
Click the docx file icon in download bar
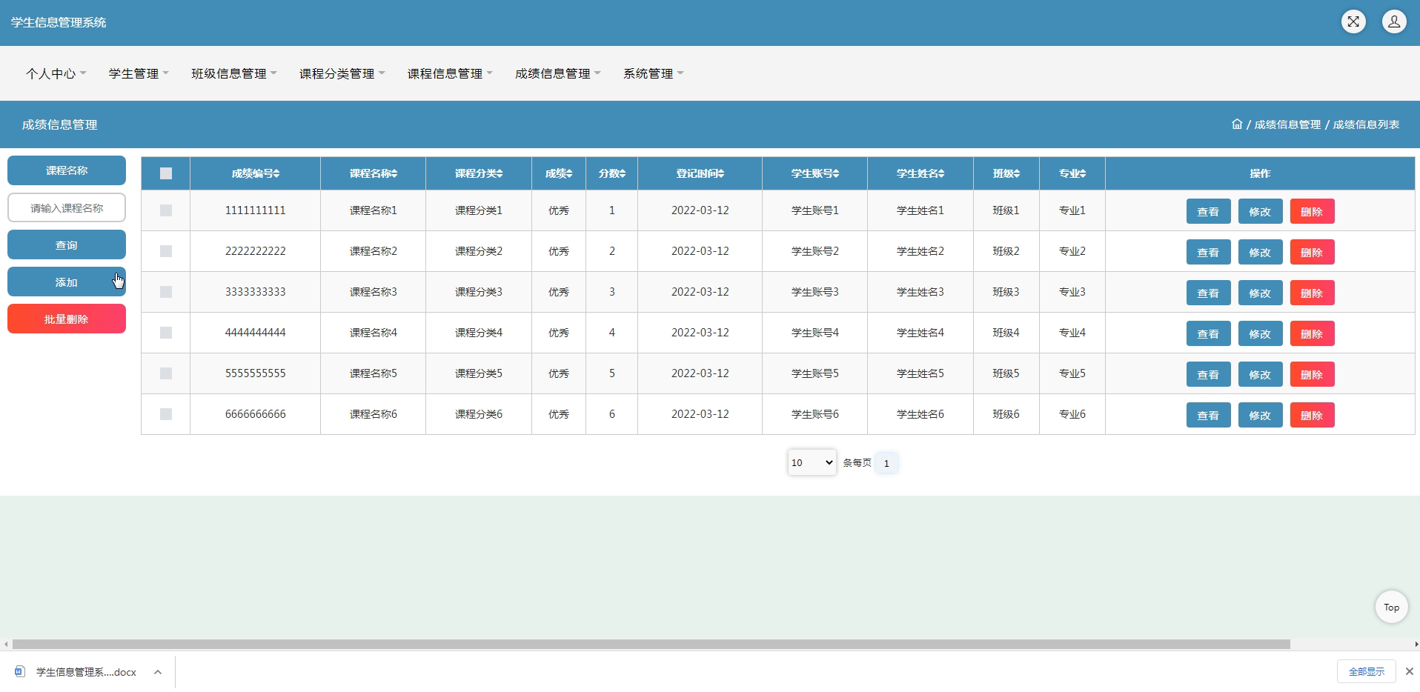[x=20, y=671]
